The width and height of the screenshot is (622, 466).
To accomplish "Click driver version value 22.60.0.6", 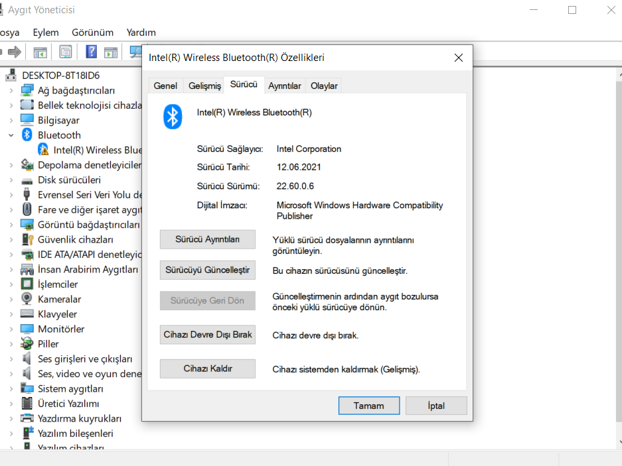I will tap(295, 186).
